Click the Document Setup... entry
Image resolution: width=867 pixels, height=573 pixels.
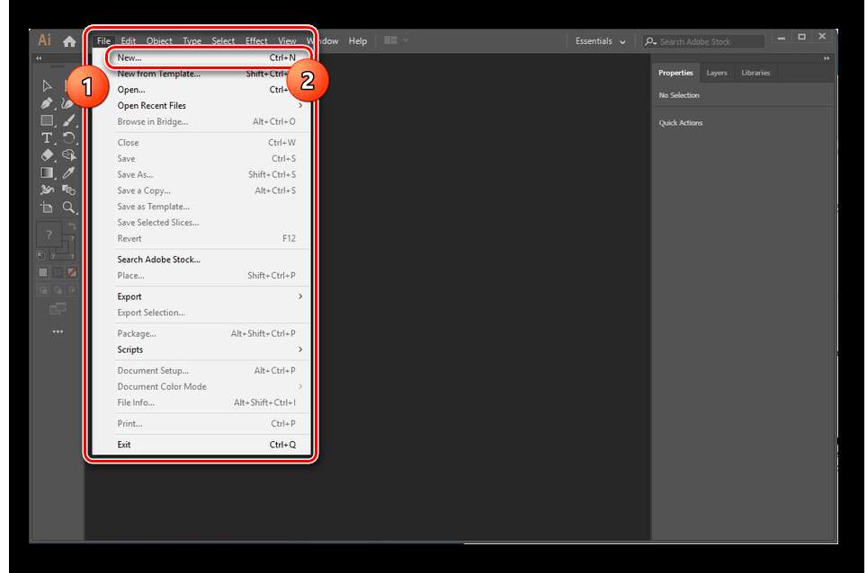[201, 370]
